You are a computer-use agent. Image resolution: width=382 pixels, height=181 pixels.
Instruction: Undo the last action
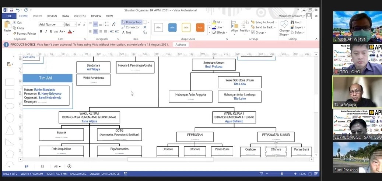point(18,10)
